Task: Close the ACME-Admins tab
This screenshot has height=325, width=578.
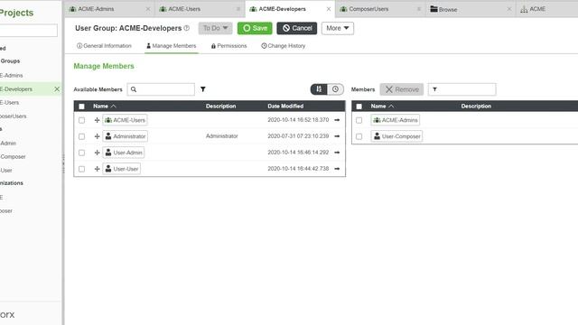Action: click(148, 9)
